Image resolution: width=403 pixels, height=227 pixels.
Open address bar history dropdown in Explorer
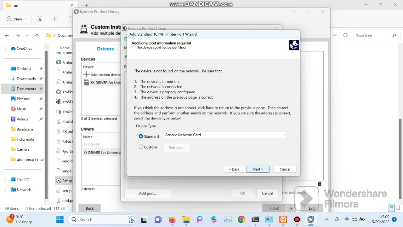click(x=335, y=35)
